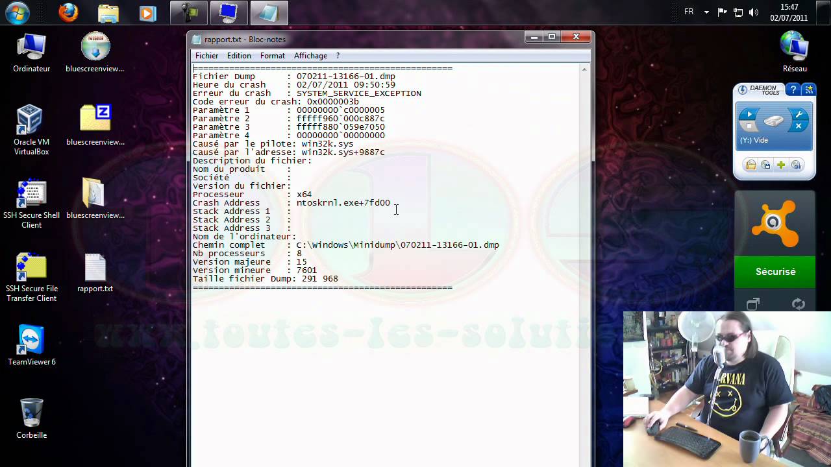
Task: Switch to the camcorder recording taskbar app
Action: (189, 13)
